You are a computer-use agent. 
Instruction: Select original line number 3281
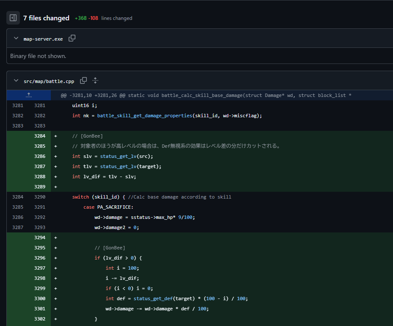tap(18, 105)
